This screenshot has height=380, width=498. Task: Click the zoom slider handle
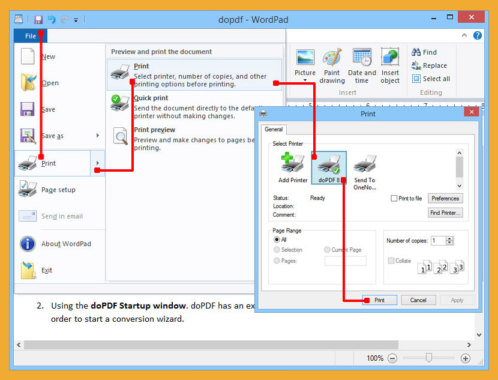click(x=429, y=358)
